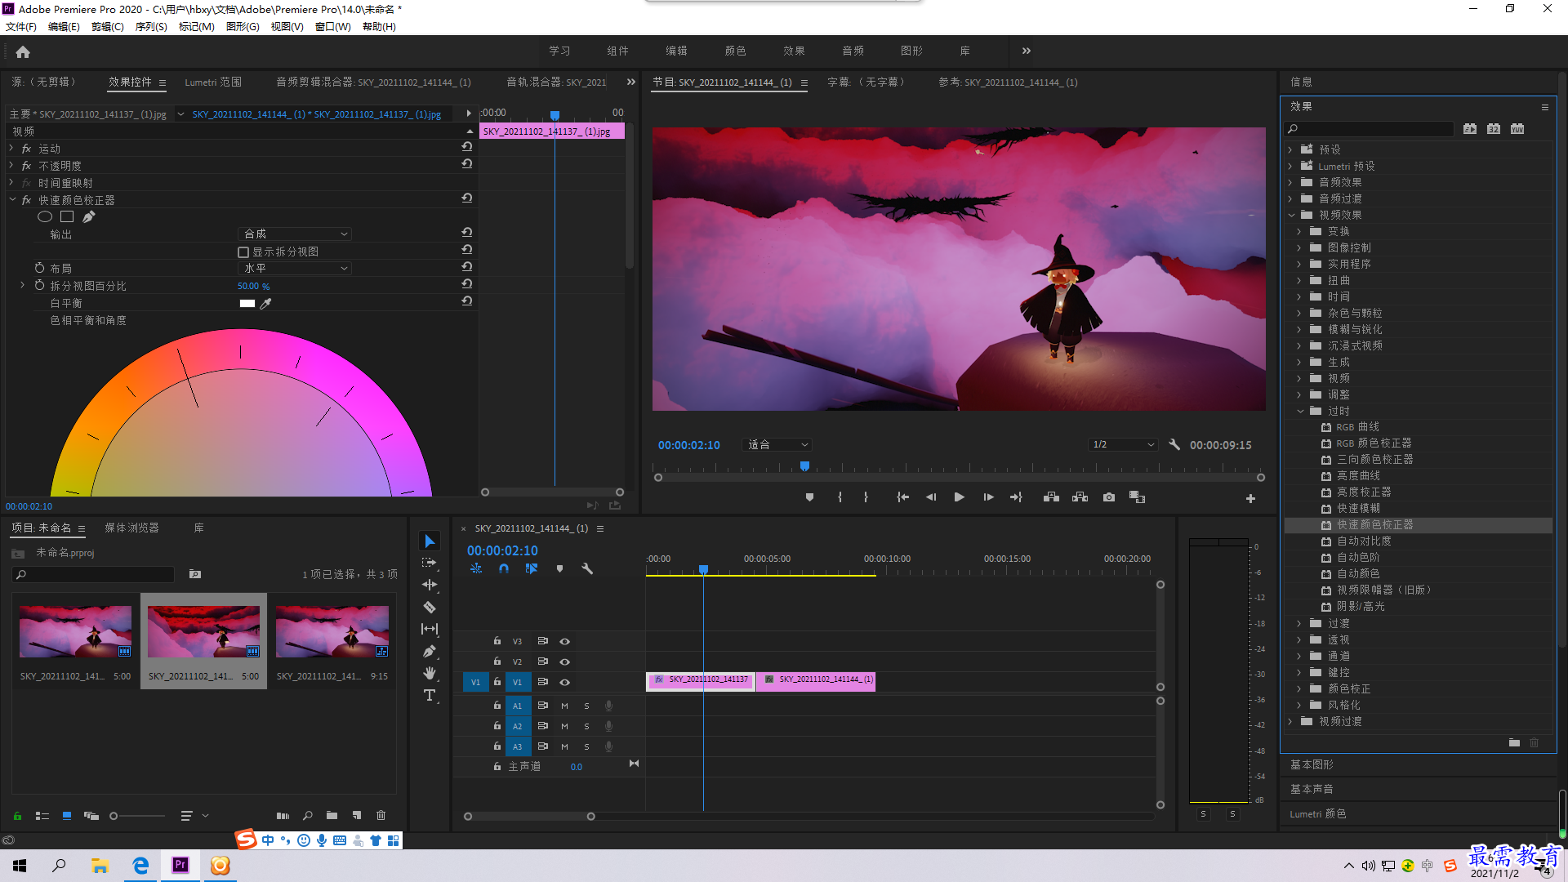
Task: Open the Lumetri Color panel
Action: click(1318, 814)
